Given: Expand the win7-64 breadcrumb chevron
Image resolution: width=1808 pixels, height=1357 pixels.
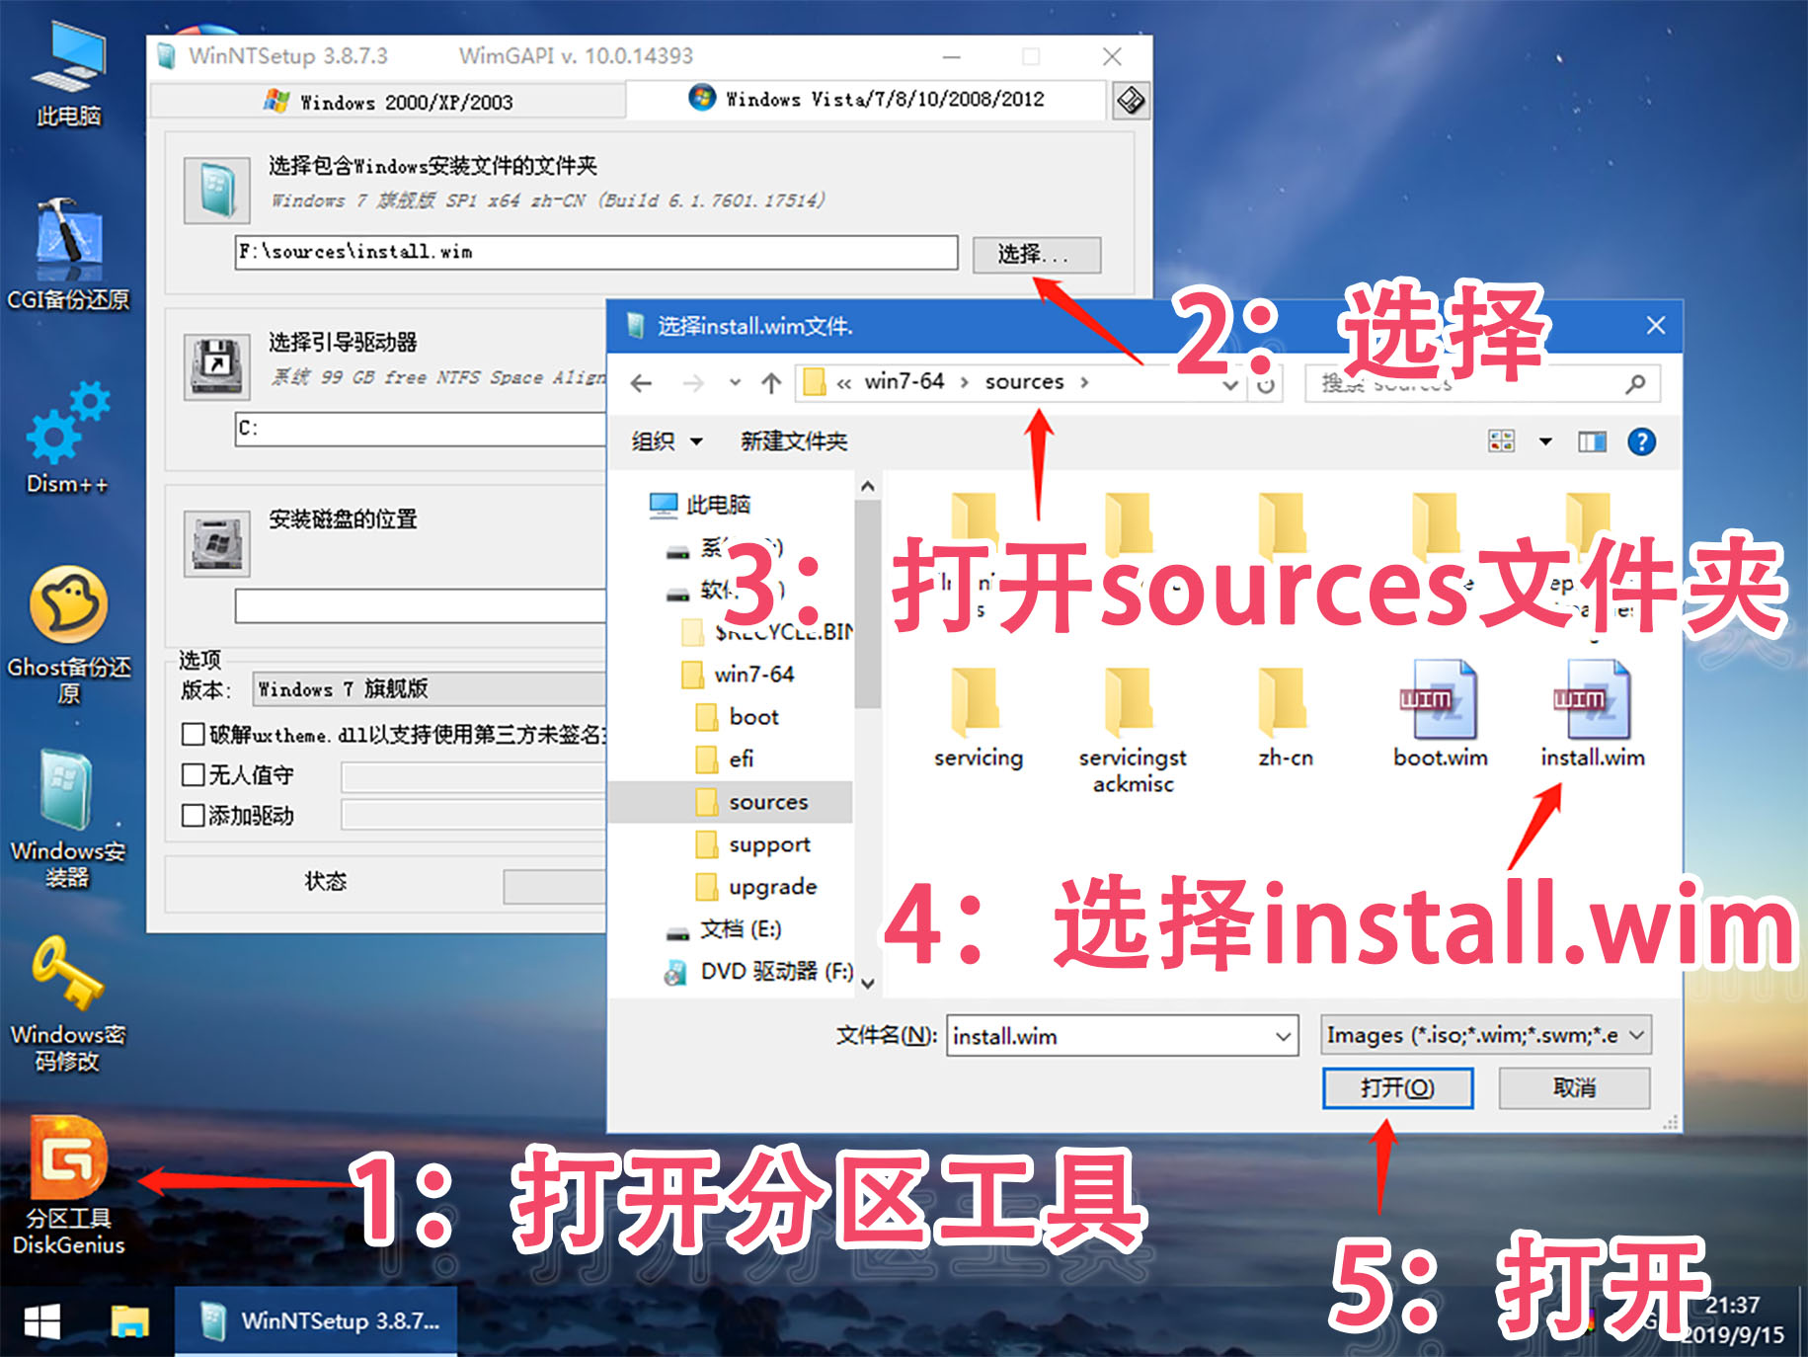Looking at the screenshot, I should (x=964, y=382).
